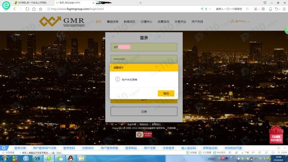The width and height of the screenshot is (288, 162).
Task: Open Internet Explorer from the taskbar
Action: coord(37,158)
